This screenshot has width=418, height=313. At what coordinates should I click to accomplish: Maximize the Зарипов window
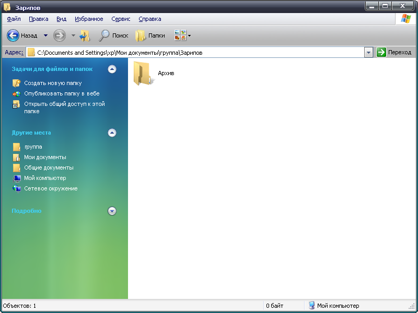pos(385,6)
